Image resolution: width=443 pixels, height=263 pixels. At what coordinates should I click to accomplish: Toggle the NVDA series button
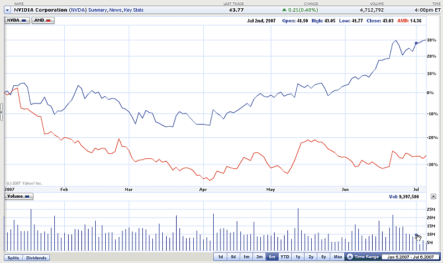click(x=17, y=20)
